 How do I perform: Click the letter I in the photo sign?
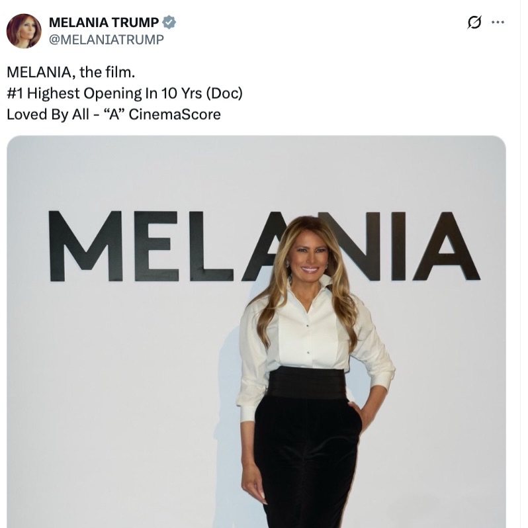(398, 246)
